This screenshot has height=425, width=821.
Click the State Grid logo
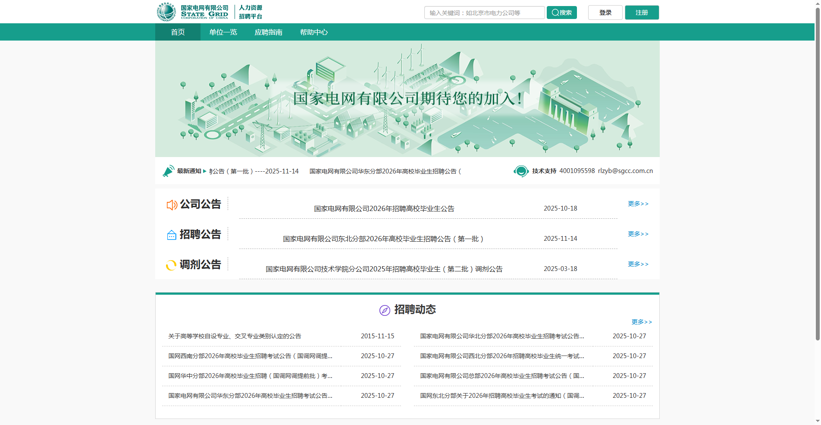coord(166,12)
